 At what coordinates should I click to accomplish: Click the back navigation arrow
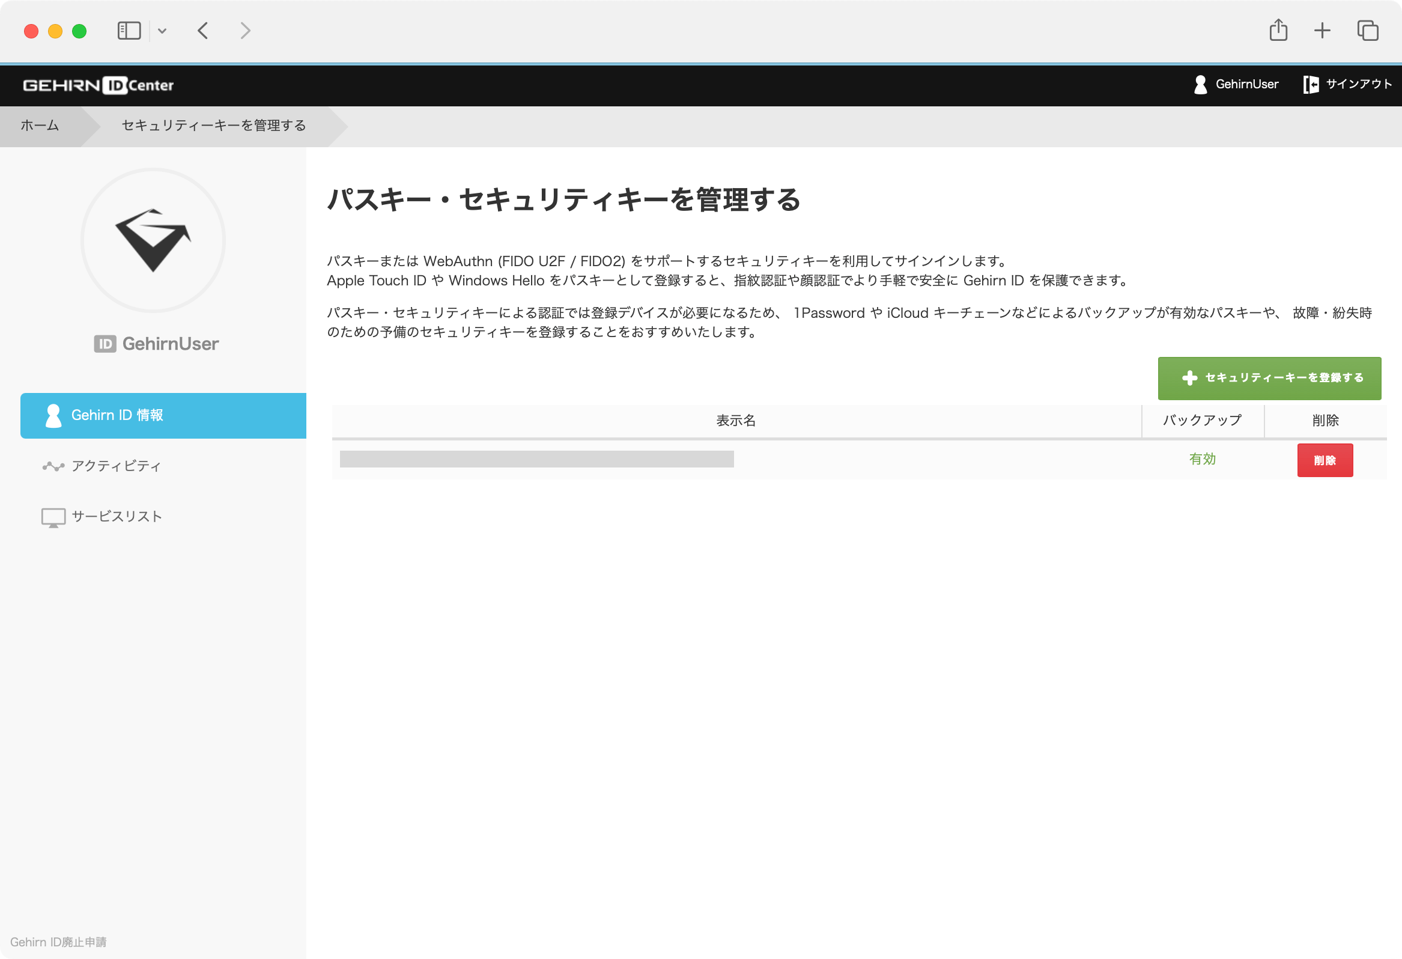(x=203, y=31)
